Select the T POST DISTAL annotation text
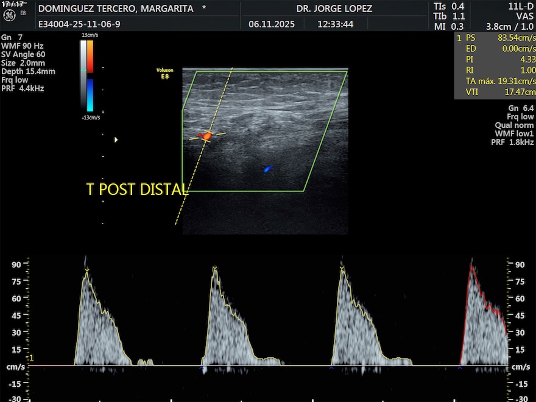Screen dimensions: 536x402 pyautogui.click(x=136, y=189)
